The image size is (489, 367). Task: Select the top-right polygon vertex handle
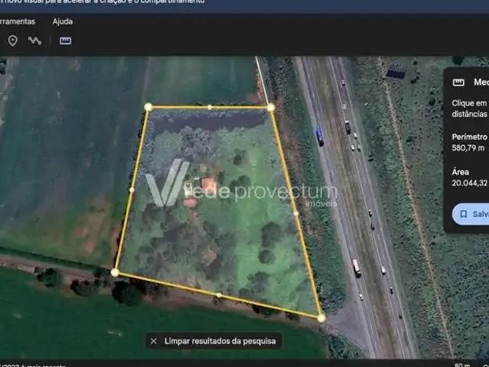[x=271, y=108]
